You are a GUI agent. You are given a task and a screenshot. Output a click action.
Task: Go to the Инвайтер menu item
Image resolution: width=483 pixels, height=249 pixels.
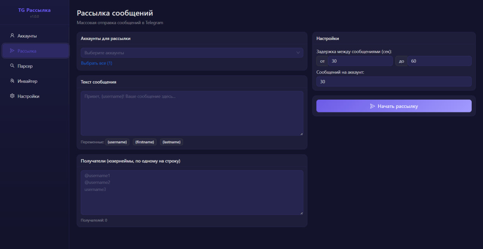click(x=27, y=81)
